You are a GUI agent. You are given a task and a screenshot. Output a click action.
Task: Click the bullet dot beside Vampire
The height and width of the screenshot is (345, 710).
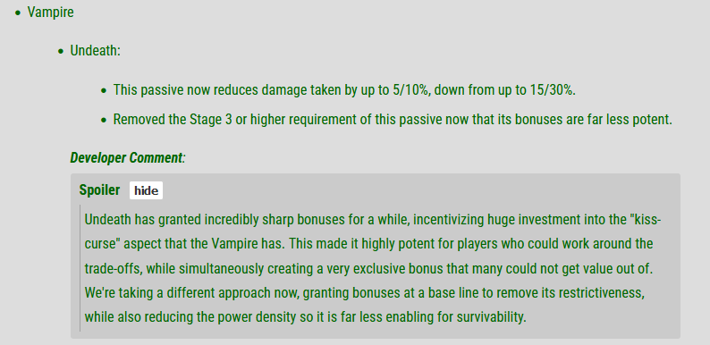click(x=18, y=13)
